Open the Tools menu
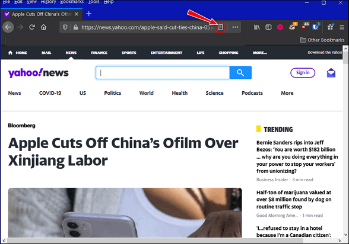349x244 pixels. [x=94, y=2]
